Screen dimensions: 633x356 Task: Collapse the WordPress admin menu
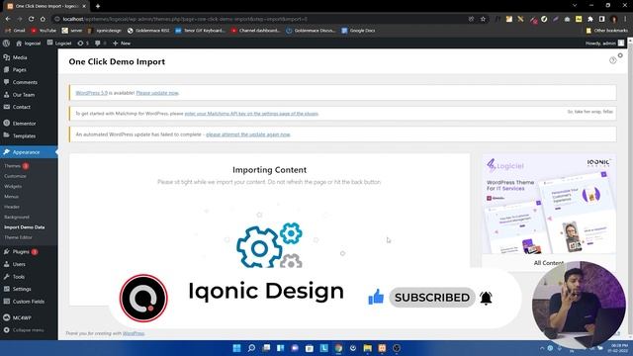(24, 330)
